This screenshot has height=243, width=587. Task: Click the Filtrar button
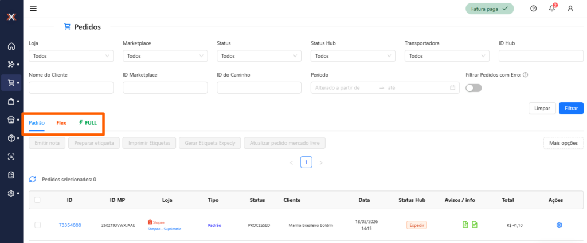tap(570, 108)
